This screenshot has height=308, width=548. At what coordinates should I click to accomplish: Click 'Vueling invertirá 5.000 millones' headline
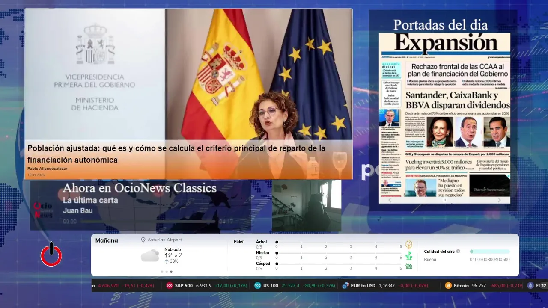438,165
